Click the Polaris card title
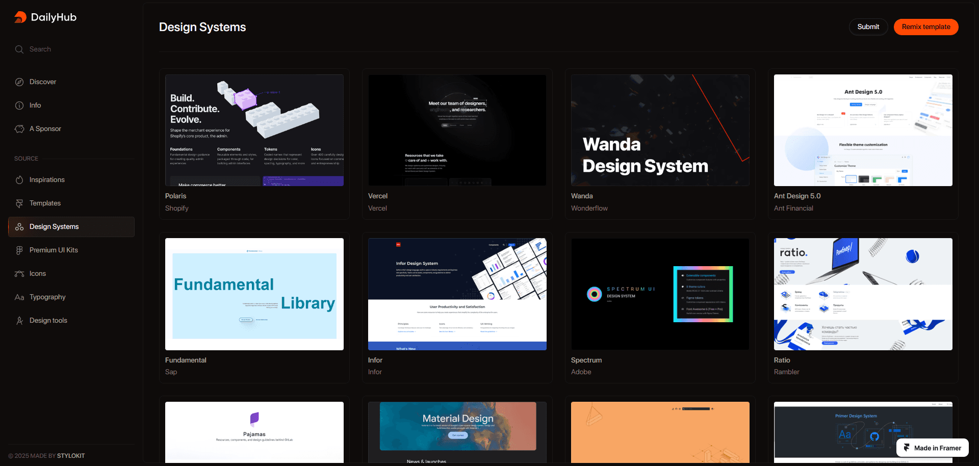 [x=175, y=196]
